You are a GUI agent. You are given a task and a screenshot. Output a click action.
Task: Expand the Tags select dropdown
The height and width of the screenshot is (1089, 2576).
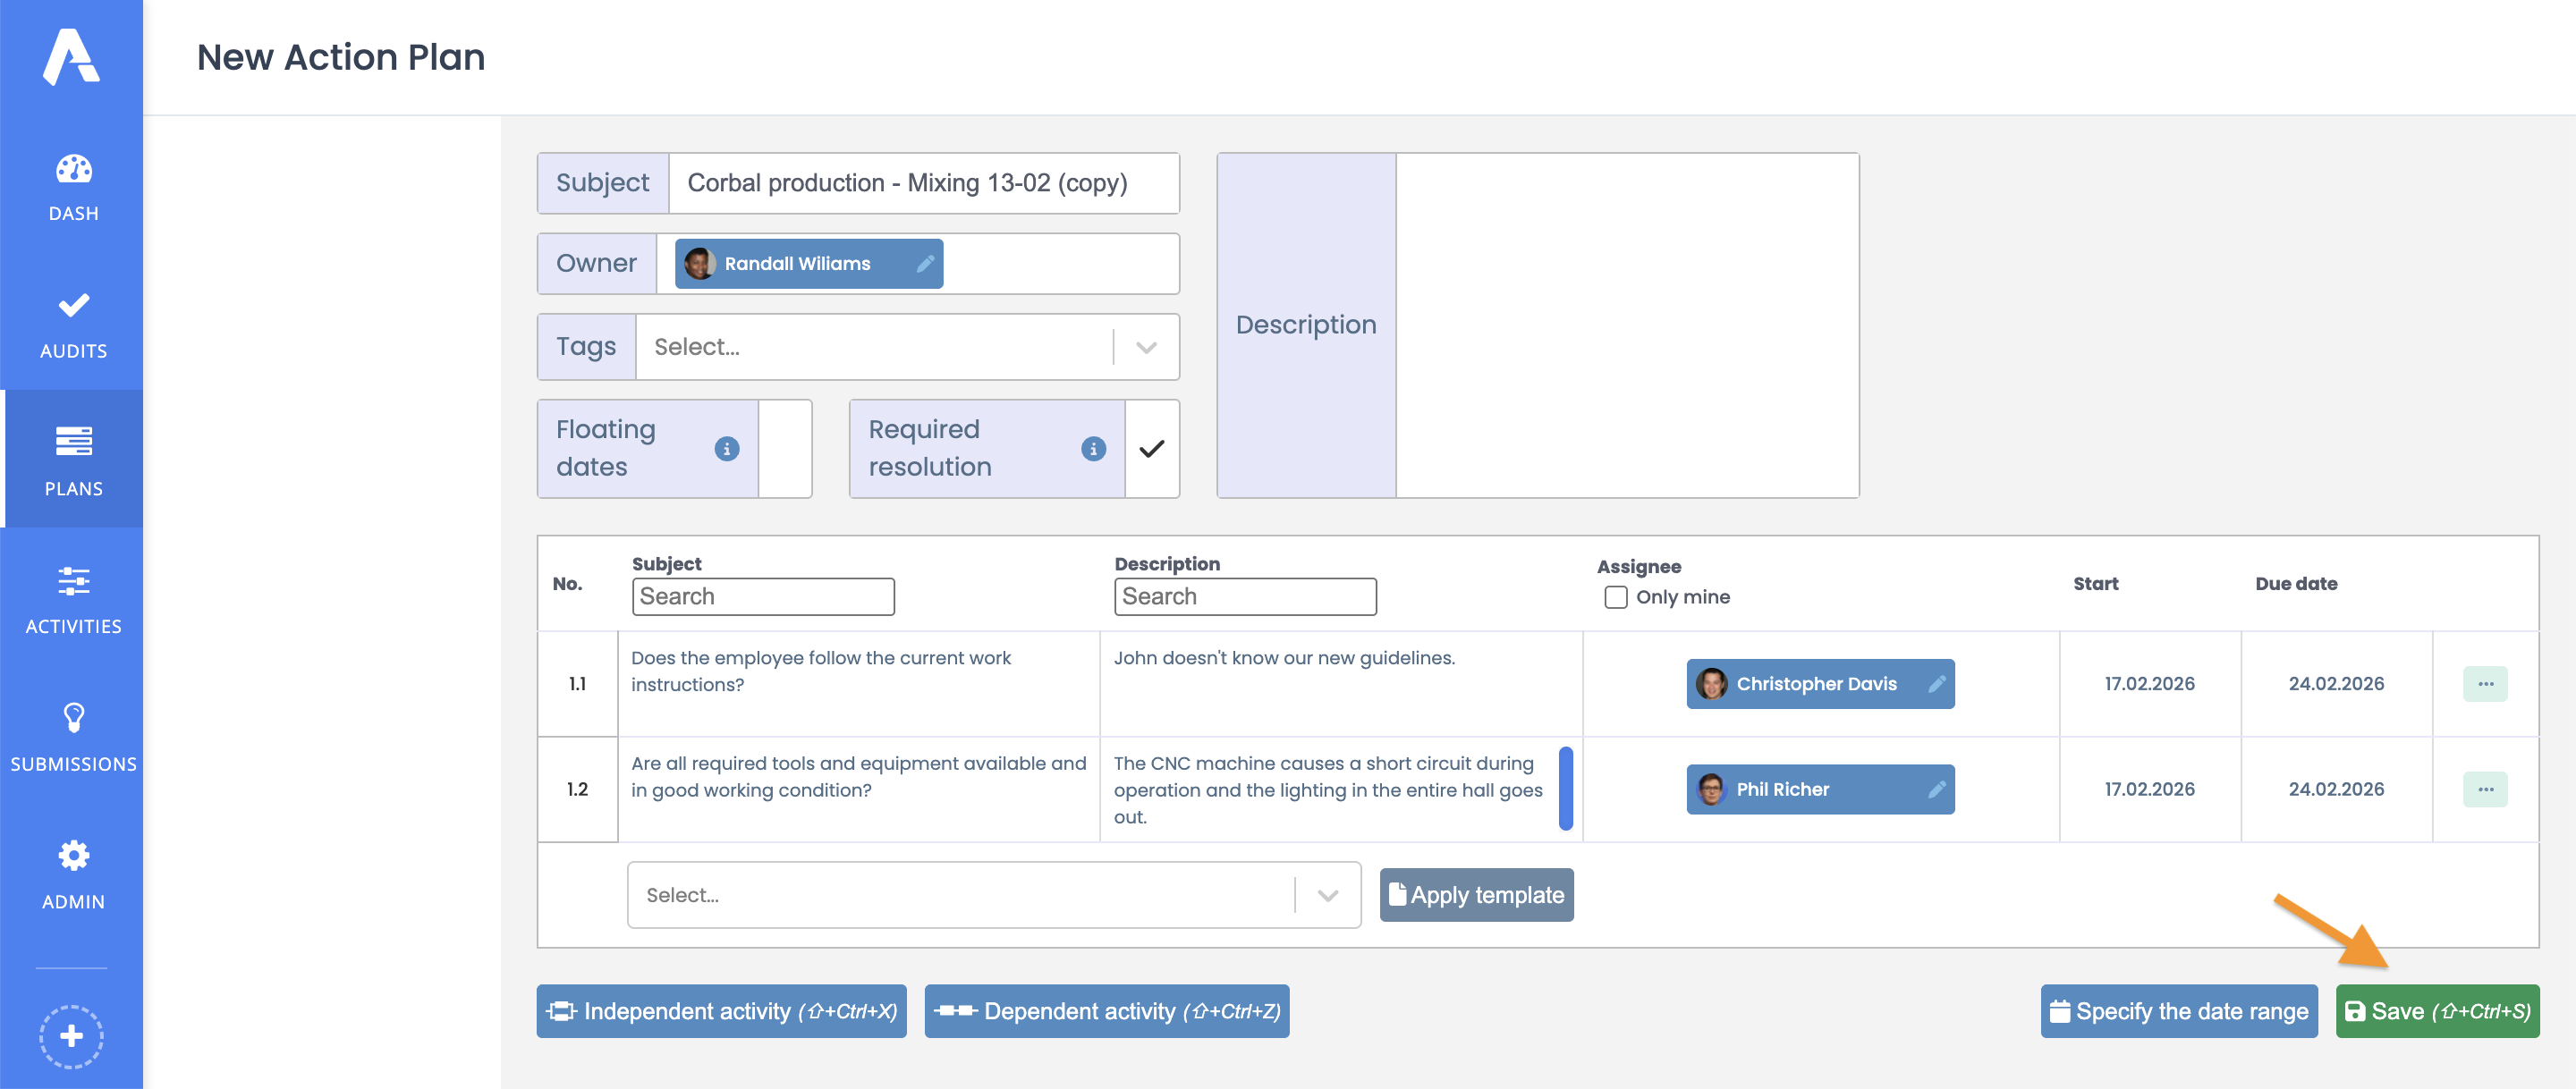(x=1146, y=347)
